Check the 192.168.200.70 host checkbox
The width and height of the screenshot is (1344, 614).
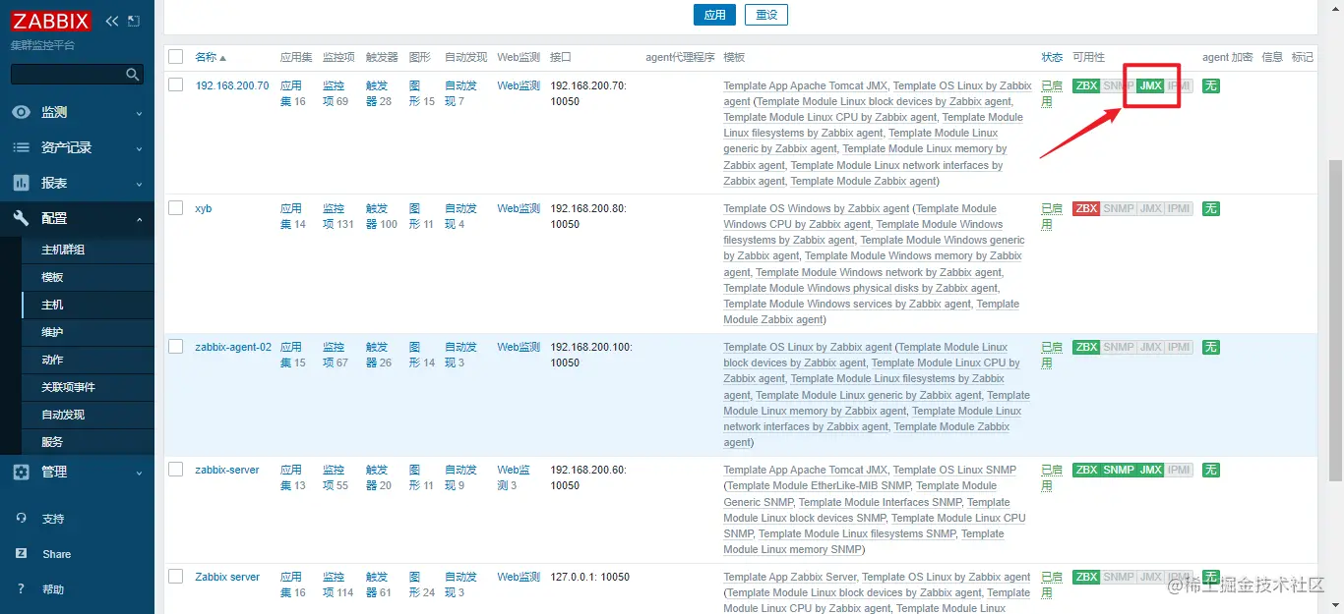[x=175, y=85]
